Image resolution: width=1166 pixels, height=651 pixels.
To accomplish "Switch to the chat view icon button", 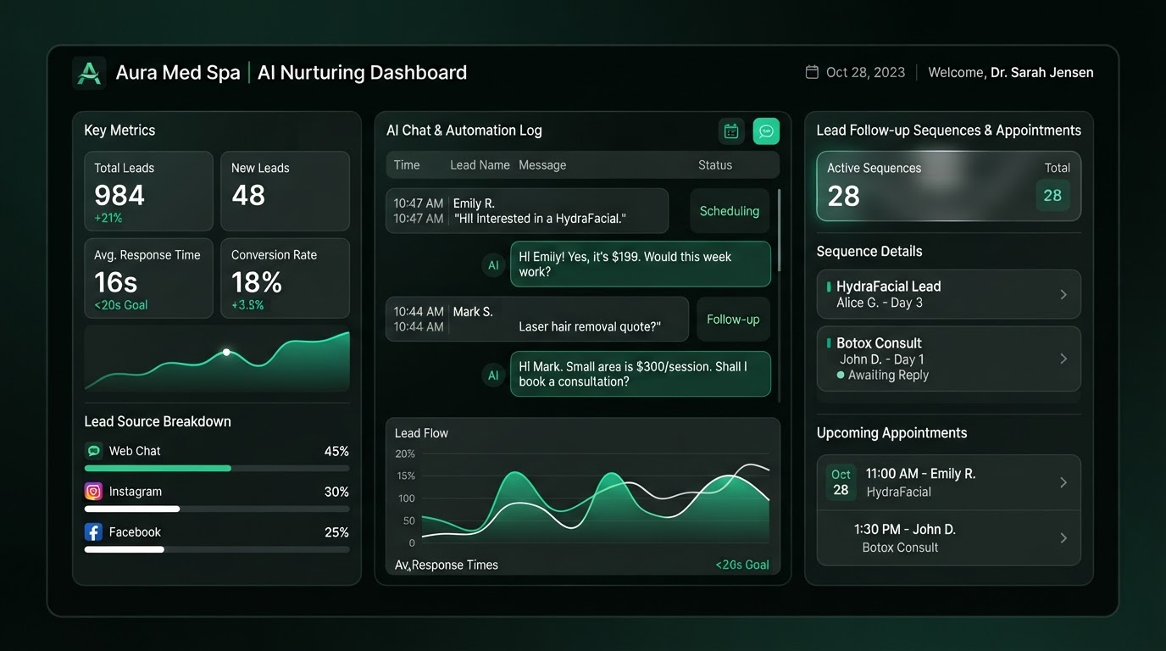I will [x=766, y=131].
